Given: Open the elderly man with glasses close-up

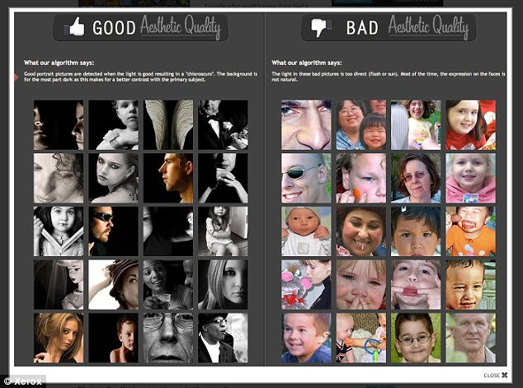Looking at the screenshot, I should tap(168, 338).
